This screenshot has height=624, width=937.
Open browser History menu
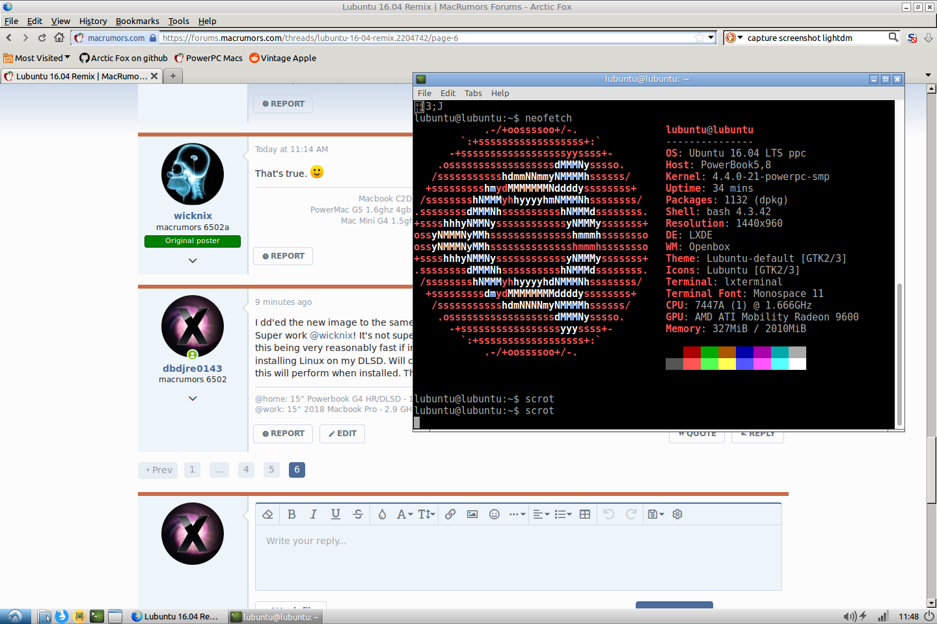(x=93, y=21)
